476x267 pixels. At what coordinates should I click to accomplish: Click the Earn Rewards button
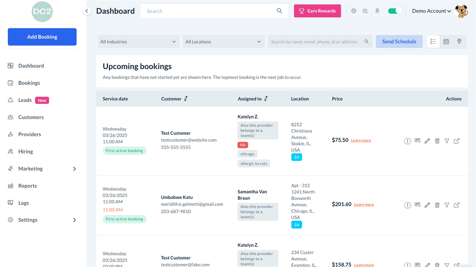point(317,11)
